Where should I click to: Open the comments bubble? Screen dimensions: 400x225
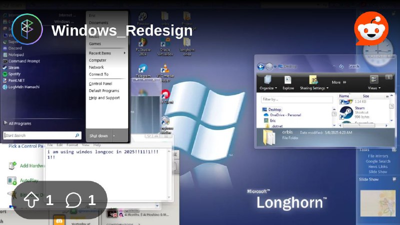pos(73,200)
